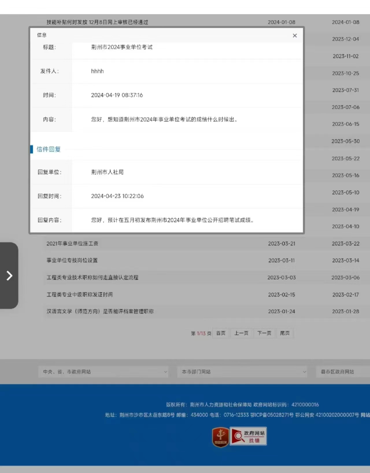Close the 信息 message detail dialog
The image size is (370, 473).
pos(295,35)
